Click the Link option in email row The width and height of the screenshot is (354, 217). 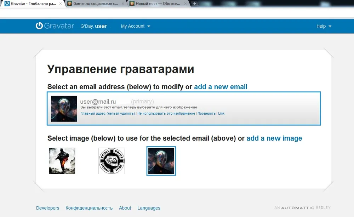[221, 113]
